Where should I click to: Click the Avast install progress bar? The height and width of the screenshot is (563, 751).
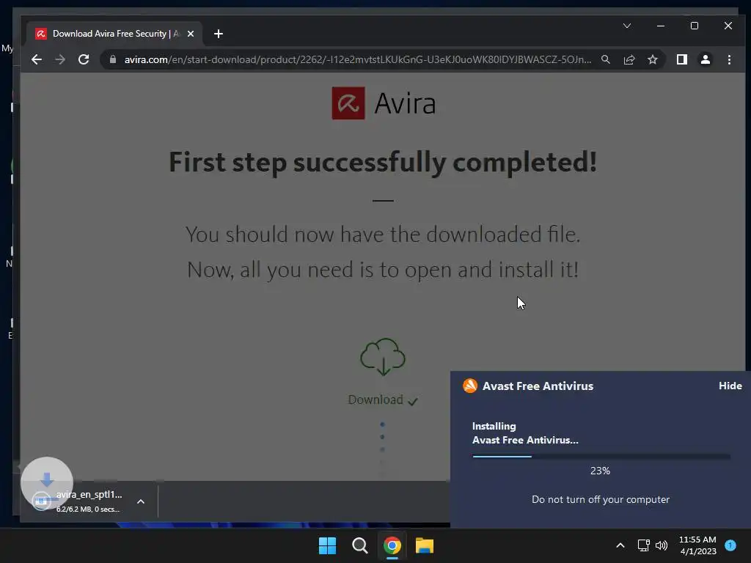tap(601, 457)
